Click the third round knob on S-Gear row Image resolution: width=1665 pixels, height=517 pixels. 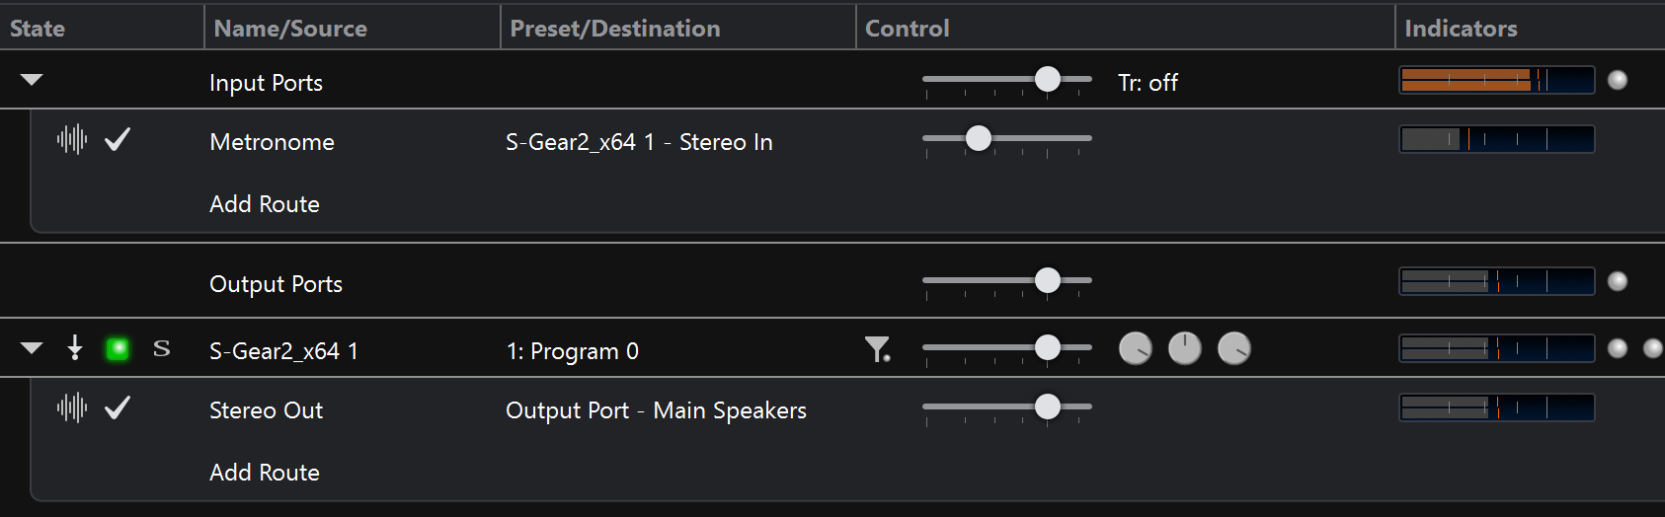coord(1234,348)
